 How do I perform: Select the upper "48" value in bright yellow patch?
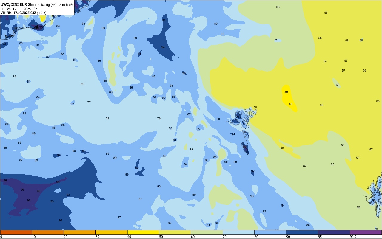coord(286,92)
